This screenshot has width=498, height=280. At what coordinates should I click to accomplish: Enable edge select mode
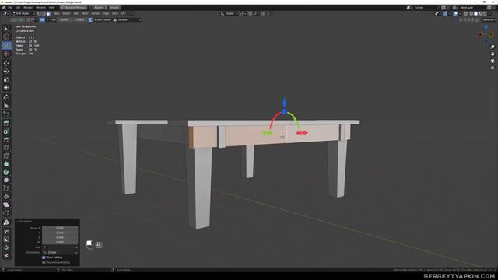(44, 14)
